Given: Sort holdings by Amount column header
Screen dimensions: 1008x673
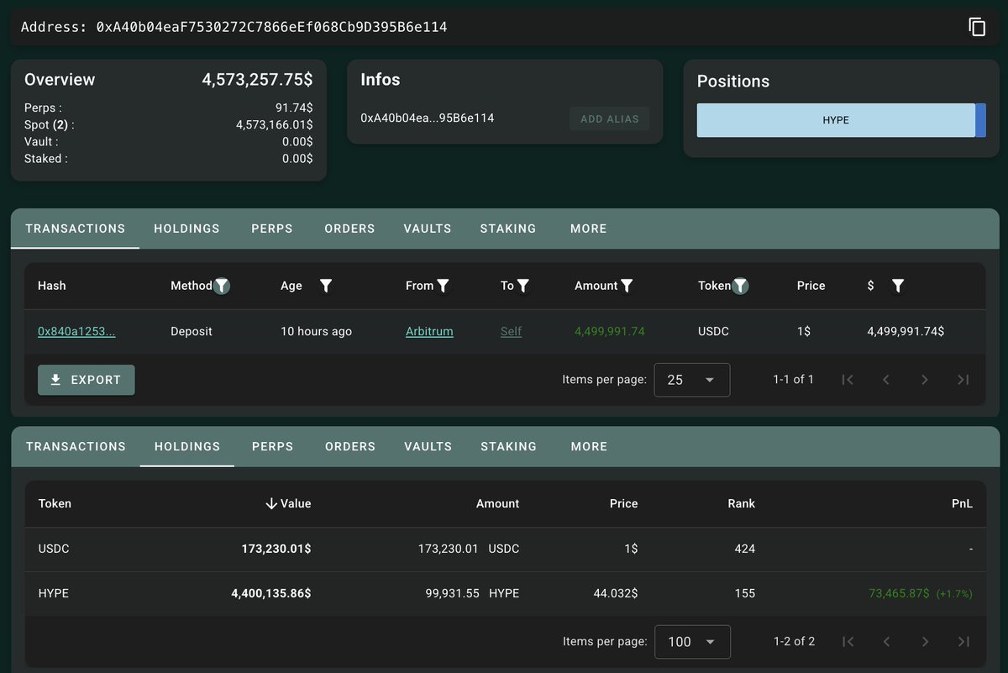Looking at the screenshot, I should click(497, 504).
